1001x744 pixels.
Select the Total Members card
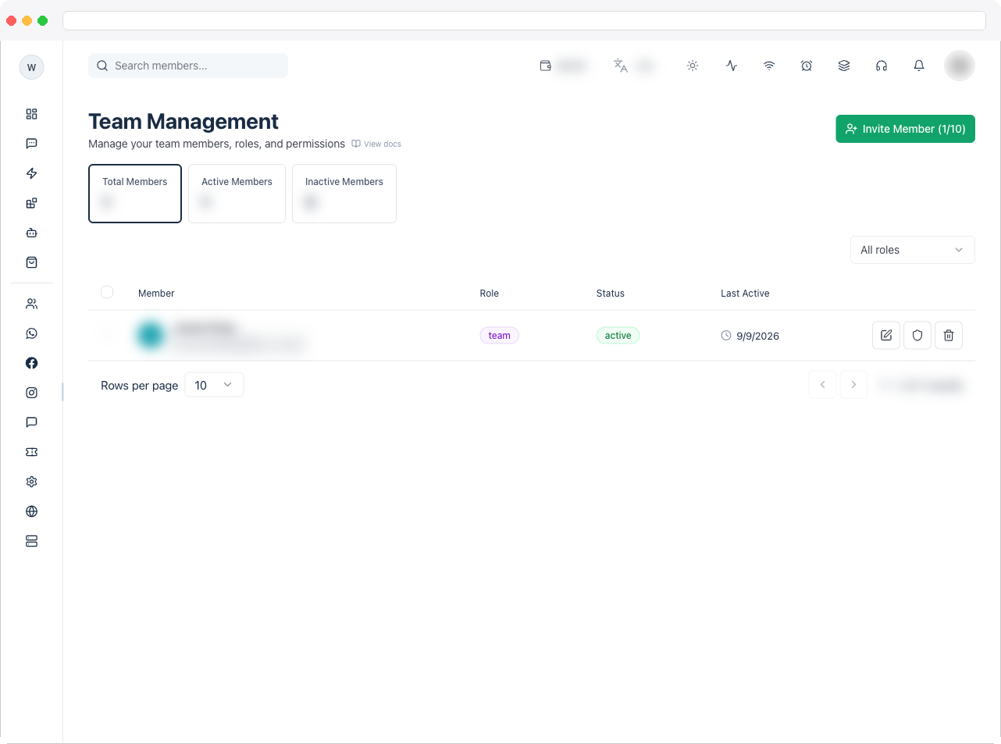pyautogui.click(x=135, y=194)
